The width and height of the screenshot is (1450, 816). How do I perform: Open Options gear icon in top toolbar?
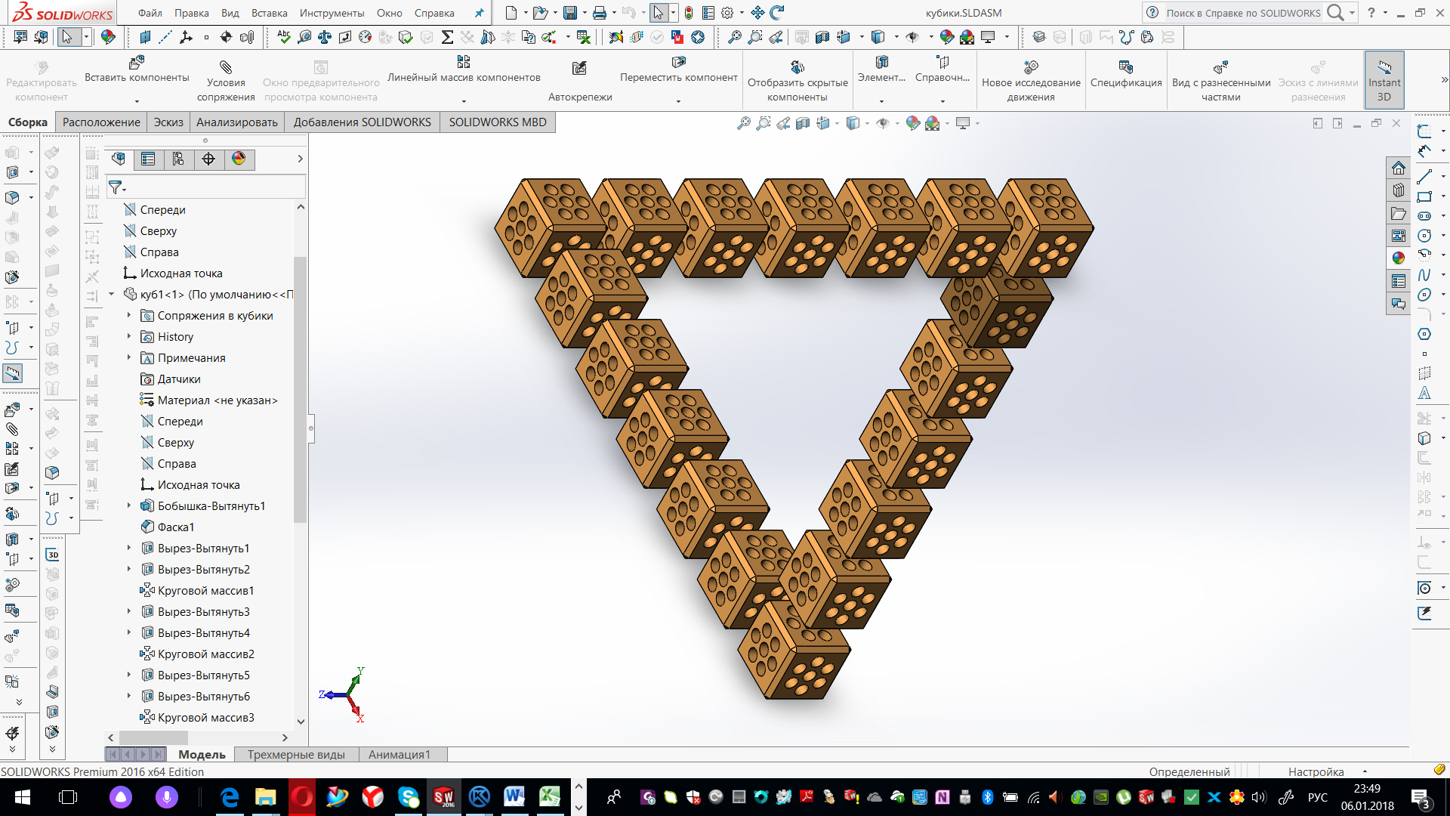tap(727, 13)
